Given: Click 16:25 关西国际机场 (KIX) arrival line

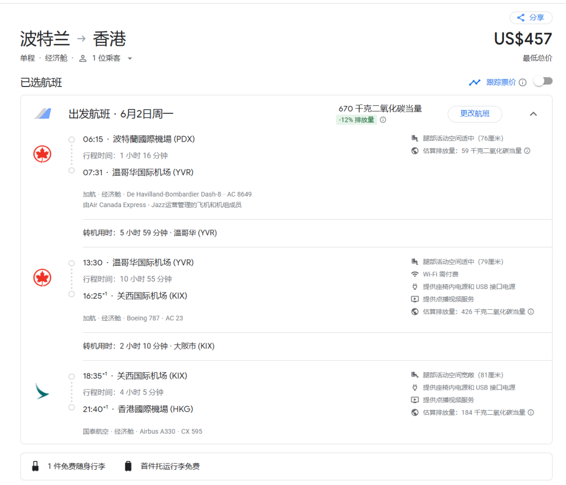Looking at the screenshot, I should coord(135,296).
